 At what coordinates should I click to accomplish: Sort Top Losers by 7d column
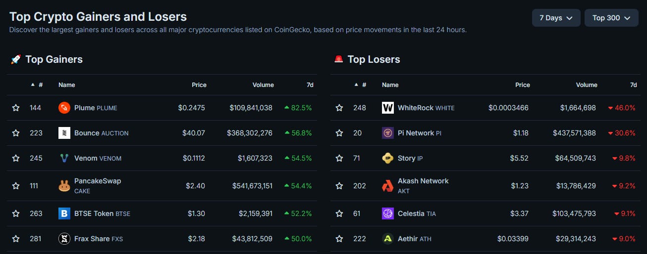pos(634,85)
